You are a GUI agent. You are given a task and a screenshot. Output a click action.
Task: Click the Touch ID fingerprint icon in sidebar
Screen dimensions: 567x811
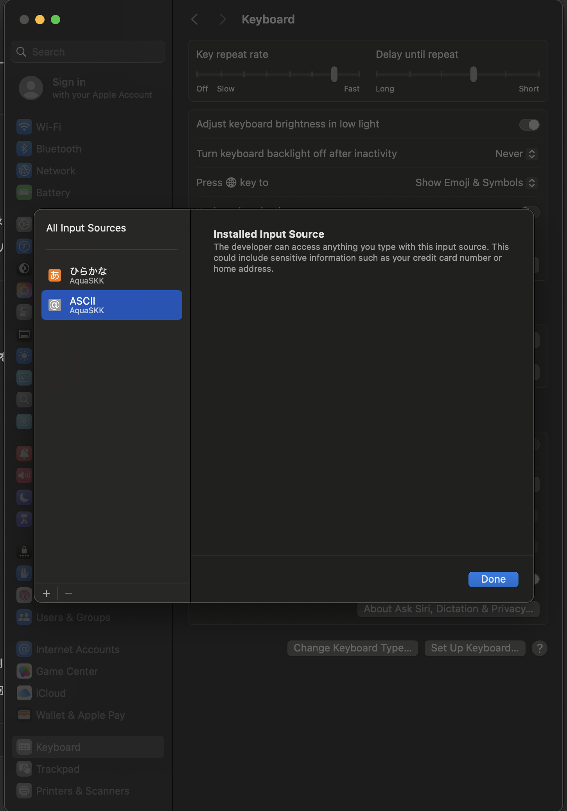tap(24, 595)
